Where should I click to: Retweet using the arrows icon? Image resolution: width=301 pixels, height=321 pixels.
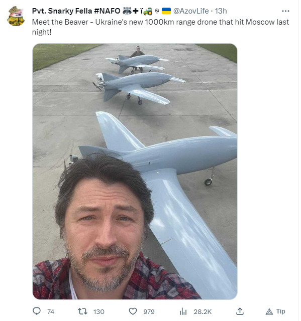tap(82, 311)
